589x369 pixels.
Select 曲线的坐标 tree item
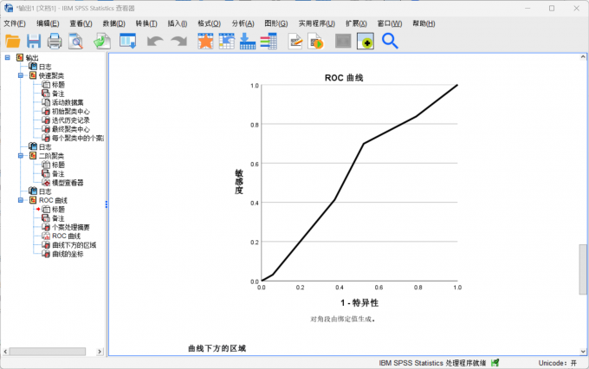68,254
